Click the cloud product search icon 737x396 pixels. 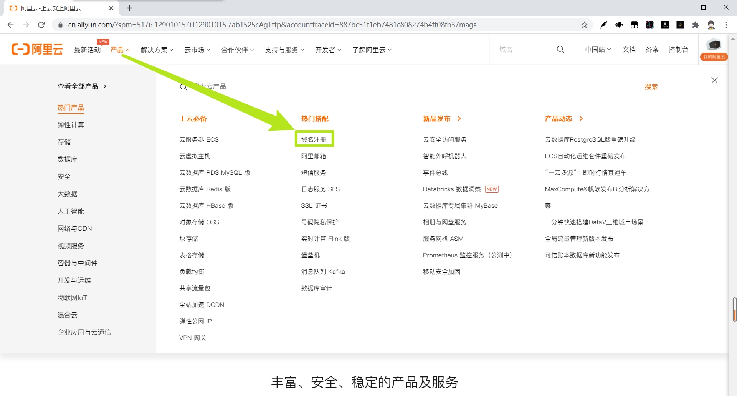point(183,86)
